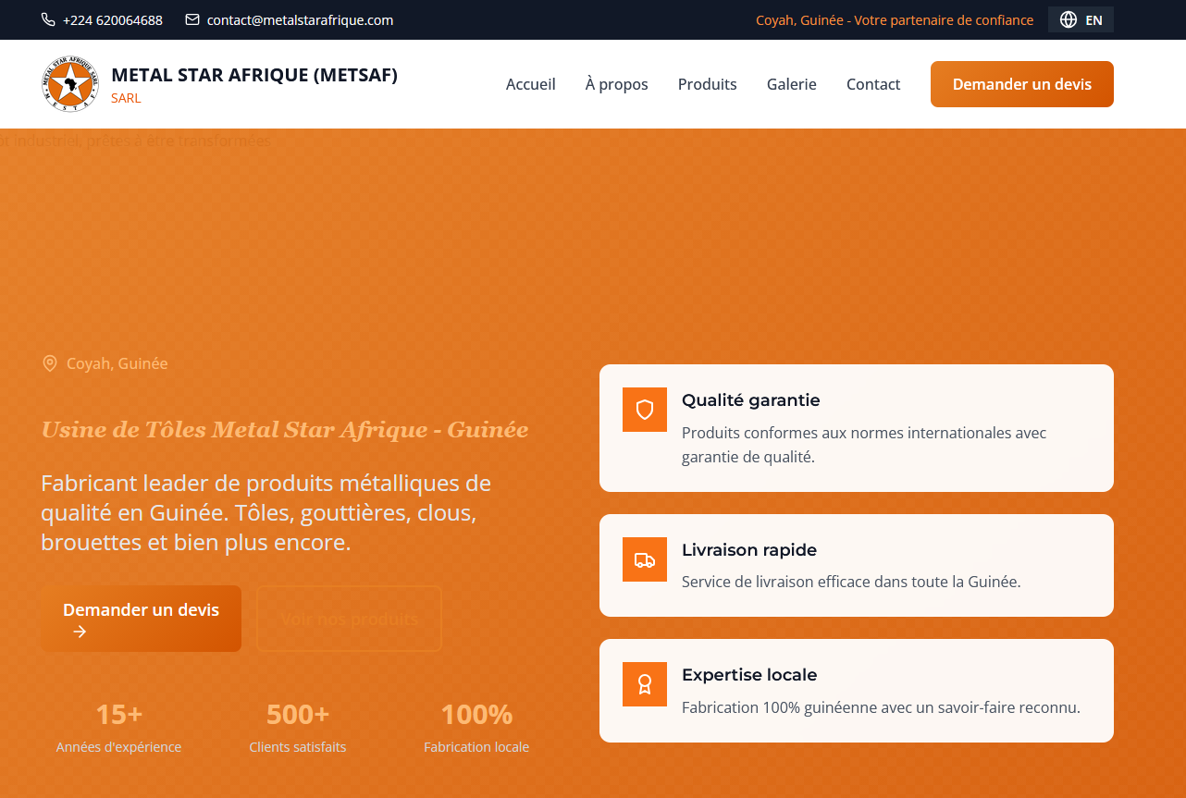The height and width of the screenshot is (798, 1186).
Task: Click the METAL STAR AFRIQUE (METSAF) site title
Action: tap(254, 75)
